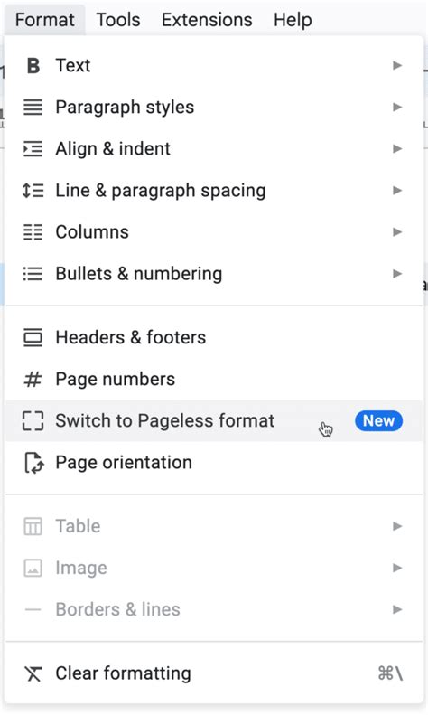Expand the Columns submenu arrow

(397, 232)
